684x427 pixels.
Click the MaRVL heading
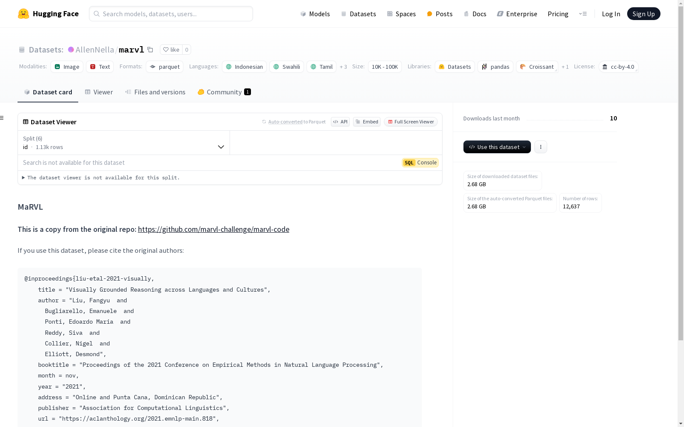30,207
